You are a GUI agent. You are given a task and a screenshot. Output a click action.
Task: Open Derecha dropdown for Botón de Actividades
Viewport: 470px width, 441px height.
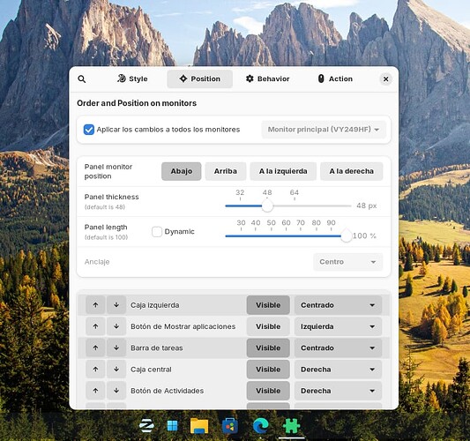pos(338,391)
